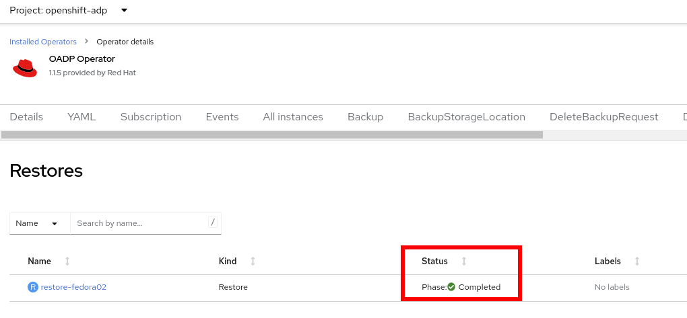The width and height of the screenshot is (687, 318).
Task: Navigate to Installed Operators breadcrumb
Action: 43,42
